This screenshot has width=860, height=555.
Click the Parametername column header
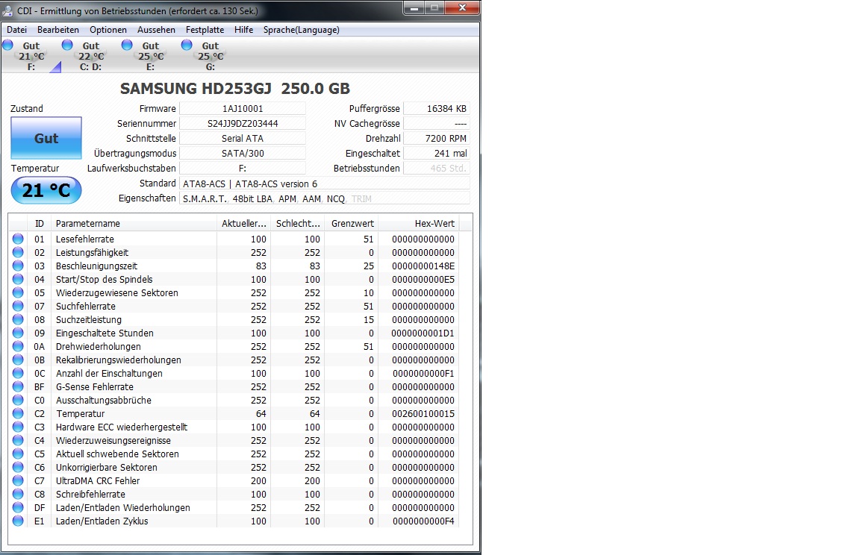click(x=134, y=223)
